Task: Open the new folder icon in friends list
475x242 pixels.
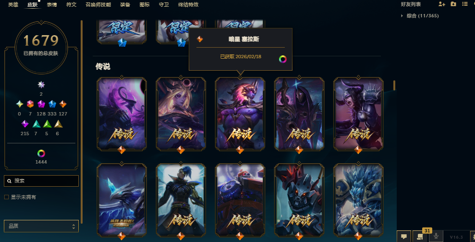Action: [x=453, y=4]
